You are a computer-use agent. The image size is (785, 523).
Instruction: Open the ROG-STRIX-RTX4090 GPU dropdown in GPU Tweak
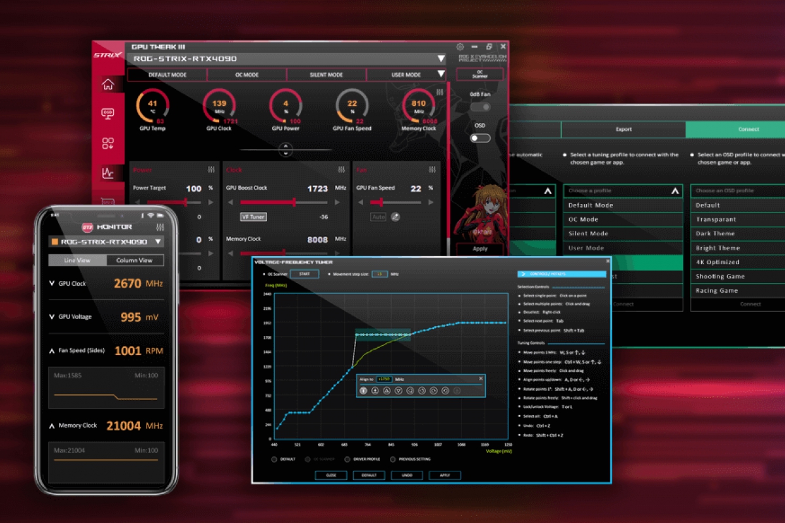pyautogui.click(x=287, y=58)
